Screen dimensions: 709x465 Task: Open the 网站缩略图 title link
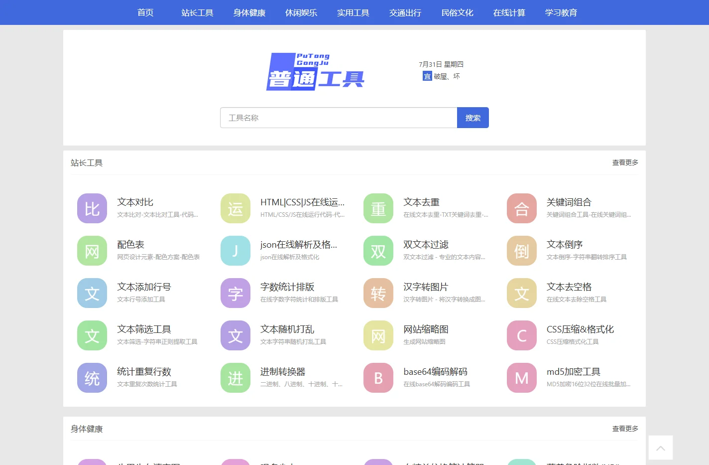426,329
